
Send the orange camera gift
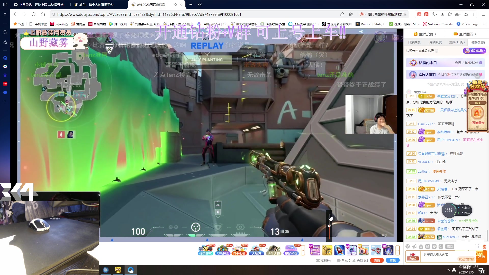click(x=364, y=250)
